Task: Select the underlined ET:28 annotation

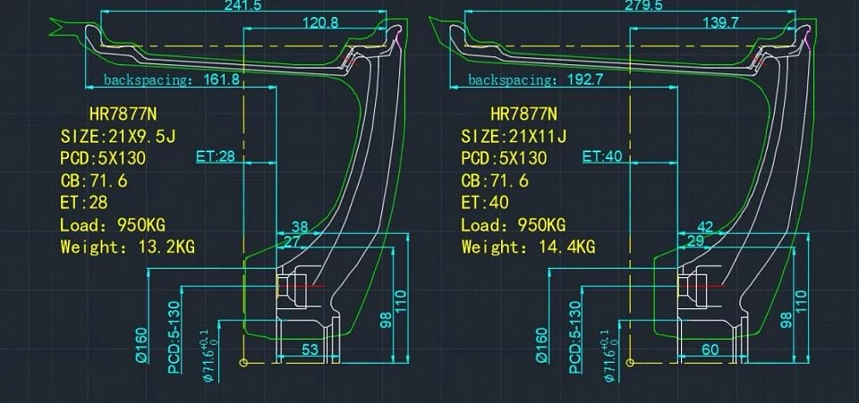Action: coord(216,156)
